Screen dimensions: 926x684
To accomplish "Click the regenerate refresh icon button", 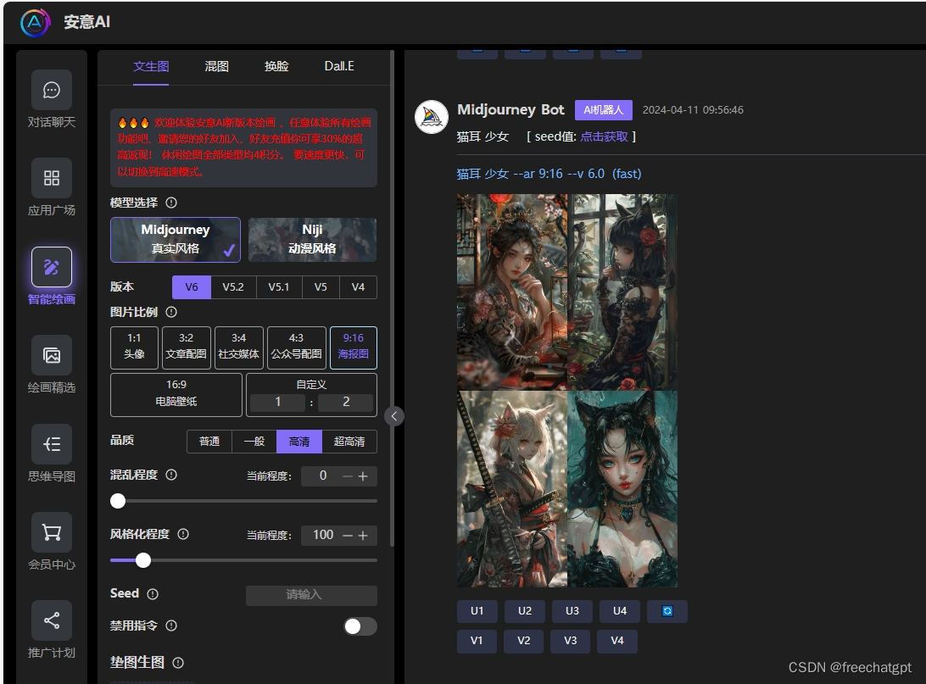I will pos(667,611).
